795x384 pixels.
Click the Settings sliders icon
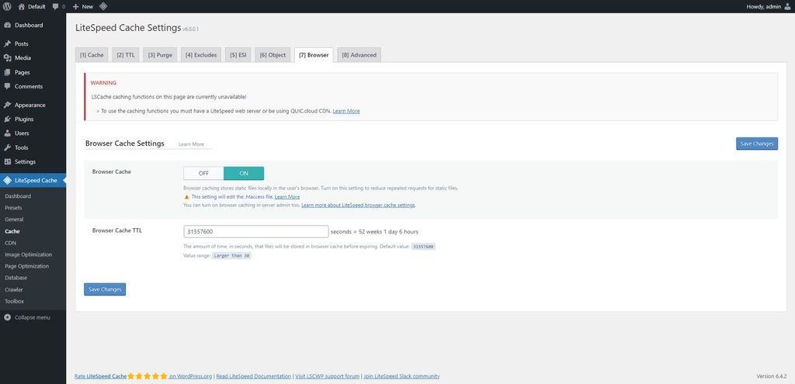pos(7,162)
